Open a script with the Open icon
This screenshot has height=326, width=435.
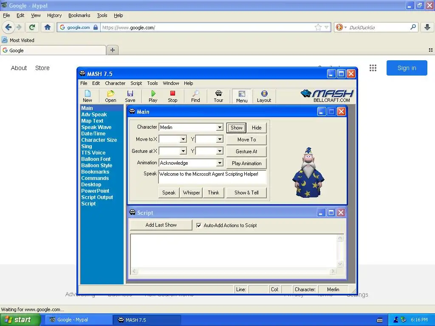click(x=110, y=96)
